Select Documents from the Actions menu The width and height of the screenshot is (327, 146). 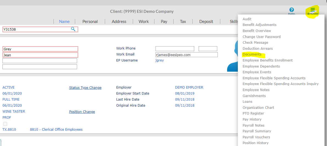point(252,54)
